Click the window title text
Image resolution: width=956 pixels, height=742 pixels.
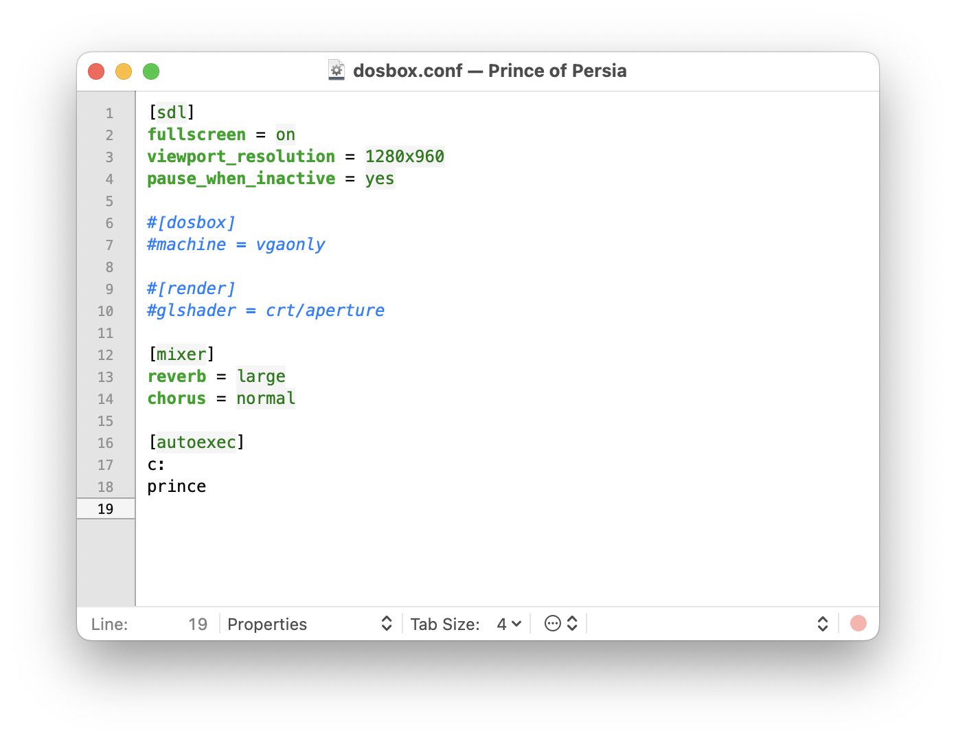pyautogui.click(x=490, y=71)
